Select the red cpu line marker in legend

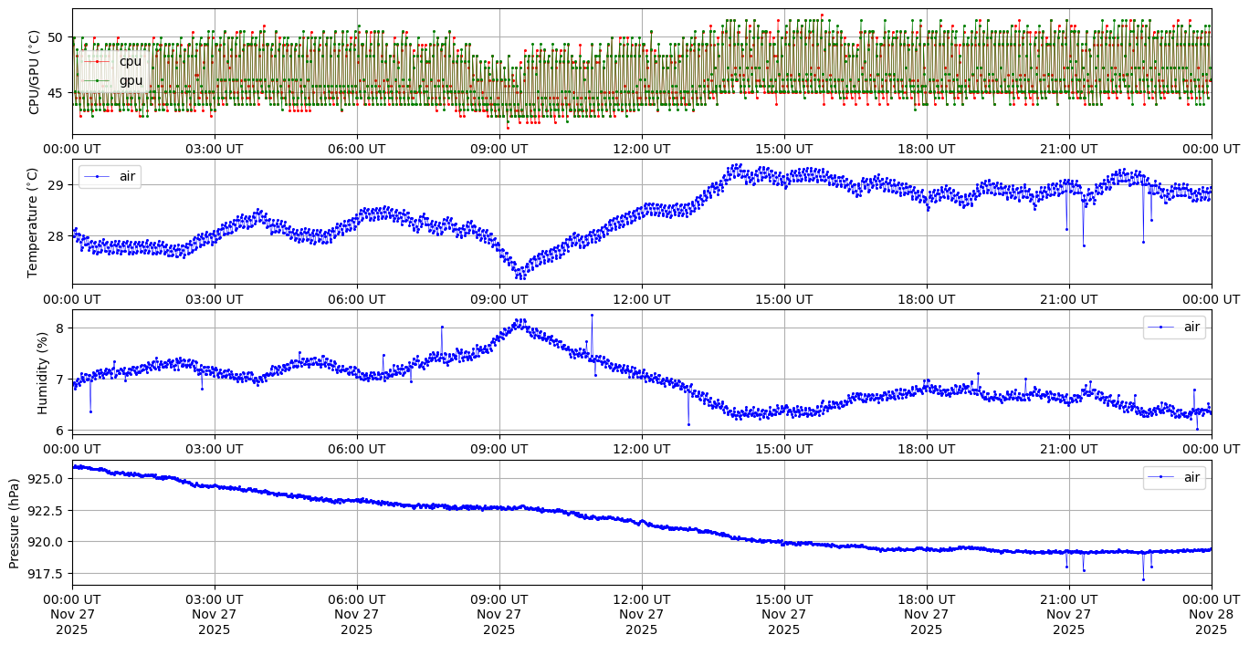point(98,62)
